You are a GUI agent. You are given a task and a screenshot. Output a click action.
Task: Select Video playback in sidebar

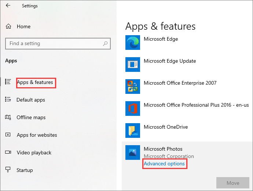pos(34,153)
